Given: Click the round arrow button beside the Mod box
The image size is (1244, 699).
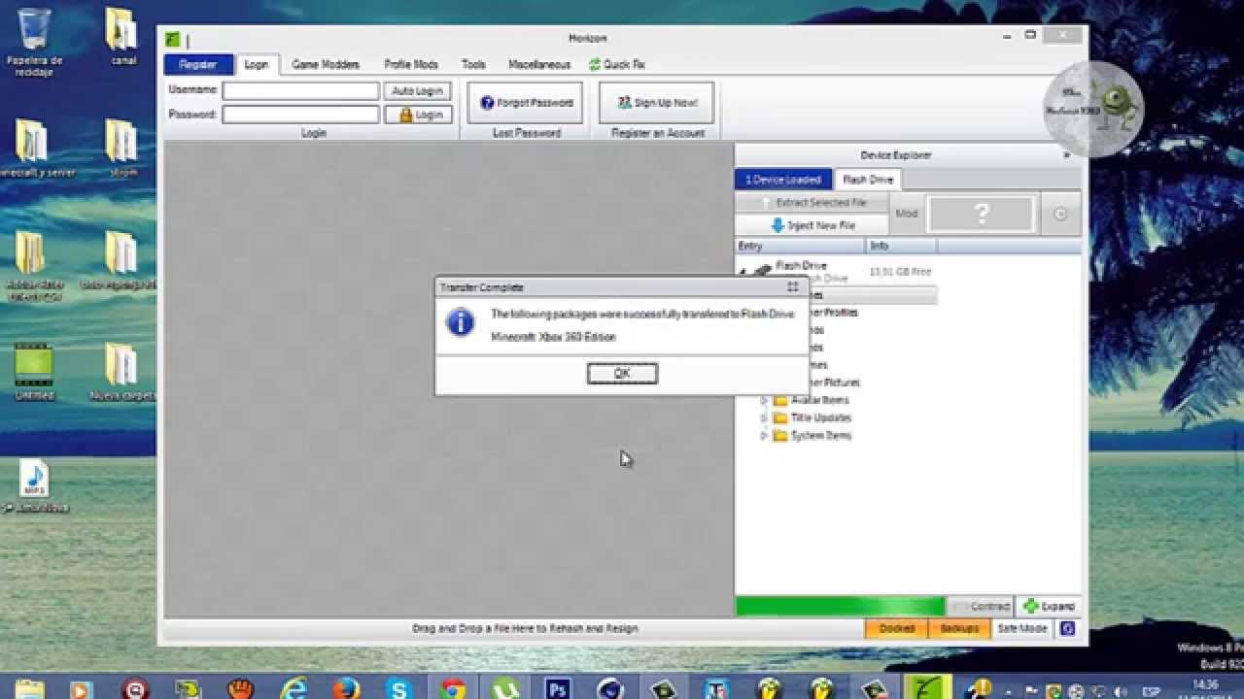Looking at the screenshot, I should (x=1059, y=215).
